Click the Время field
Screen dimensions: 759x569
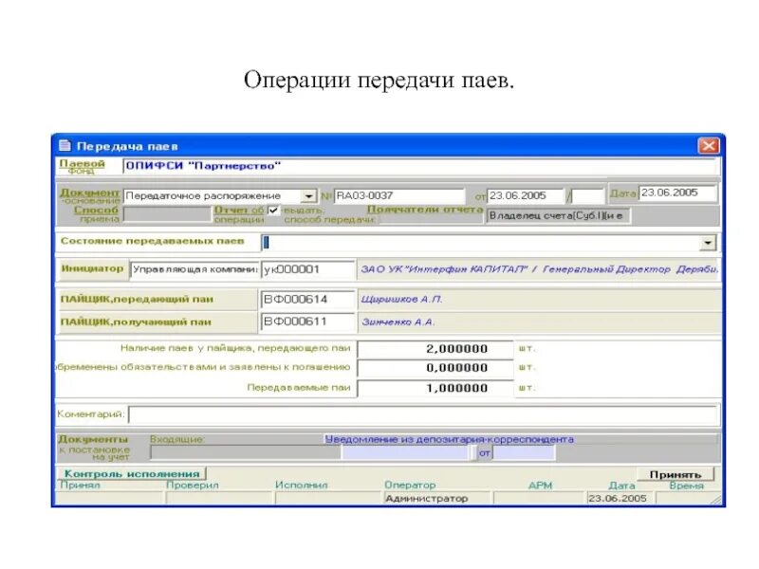[686, 499]
